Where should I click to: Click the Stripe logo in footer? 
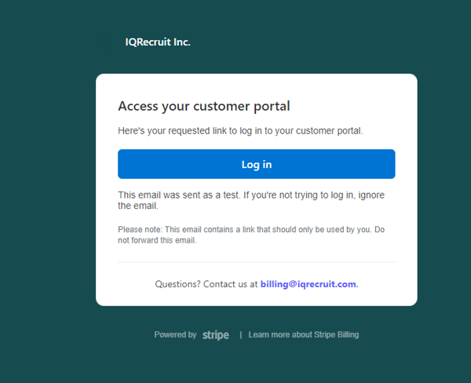(216, 335)
